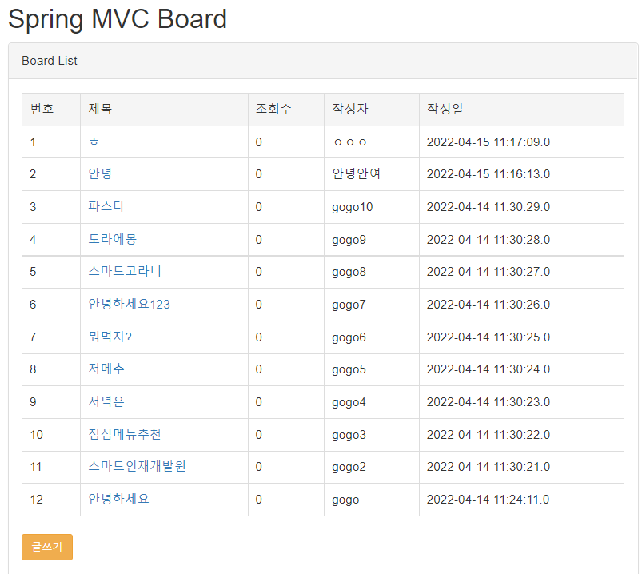This screenshot has height=574, width=642.
Task: Click row number 12 cell
Action: coord(51,500)
